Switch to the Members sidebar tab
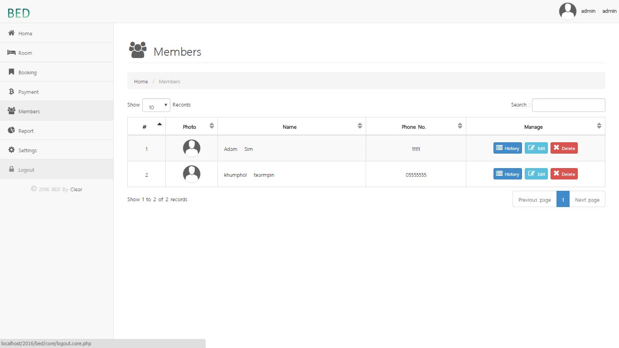This screenshot has width=619, height=348. click(29, 111)
